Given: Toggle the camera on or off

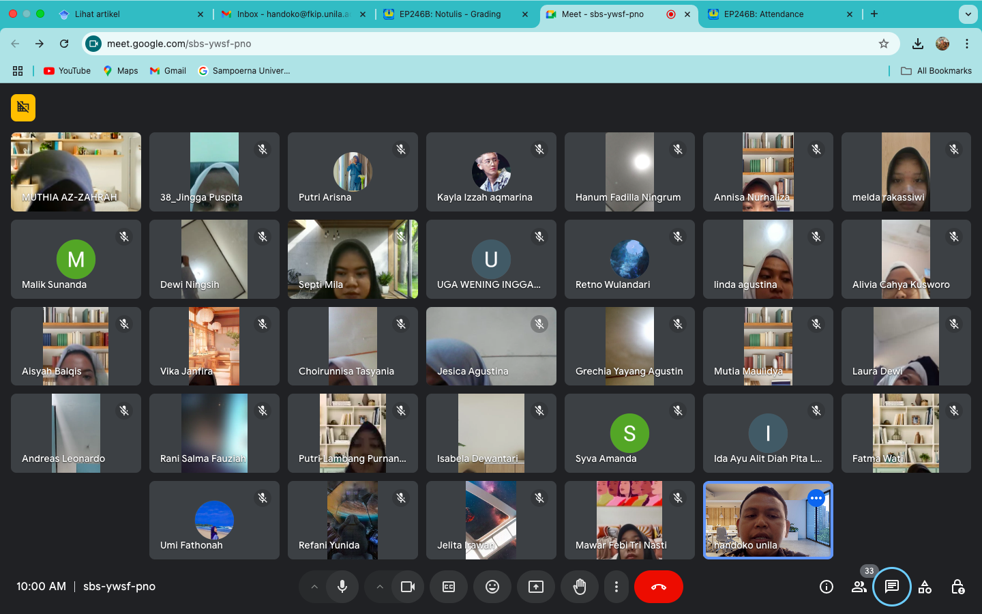Looking at the screenshot, I should (408, 587).
